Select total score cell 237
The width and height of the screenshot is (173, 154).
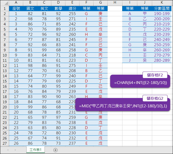coord(72,143)
